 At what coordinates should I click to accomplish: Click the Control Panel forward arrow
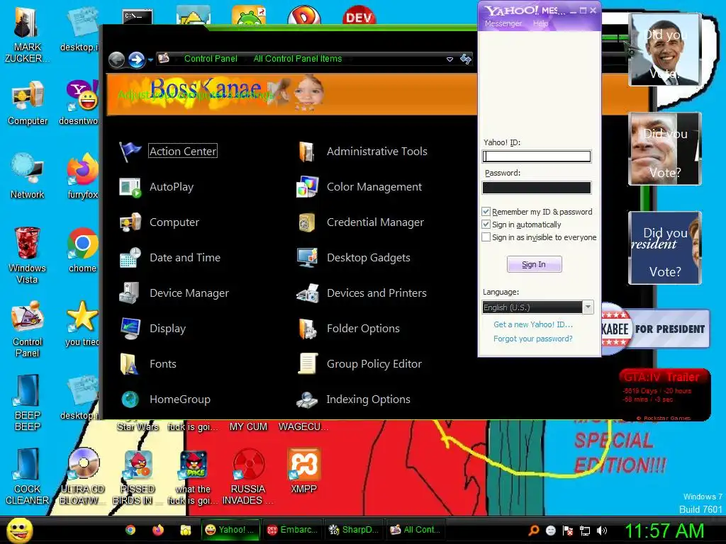pyautogui.click(x=137, y=59)
